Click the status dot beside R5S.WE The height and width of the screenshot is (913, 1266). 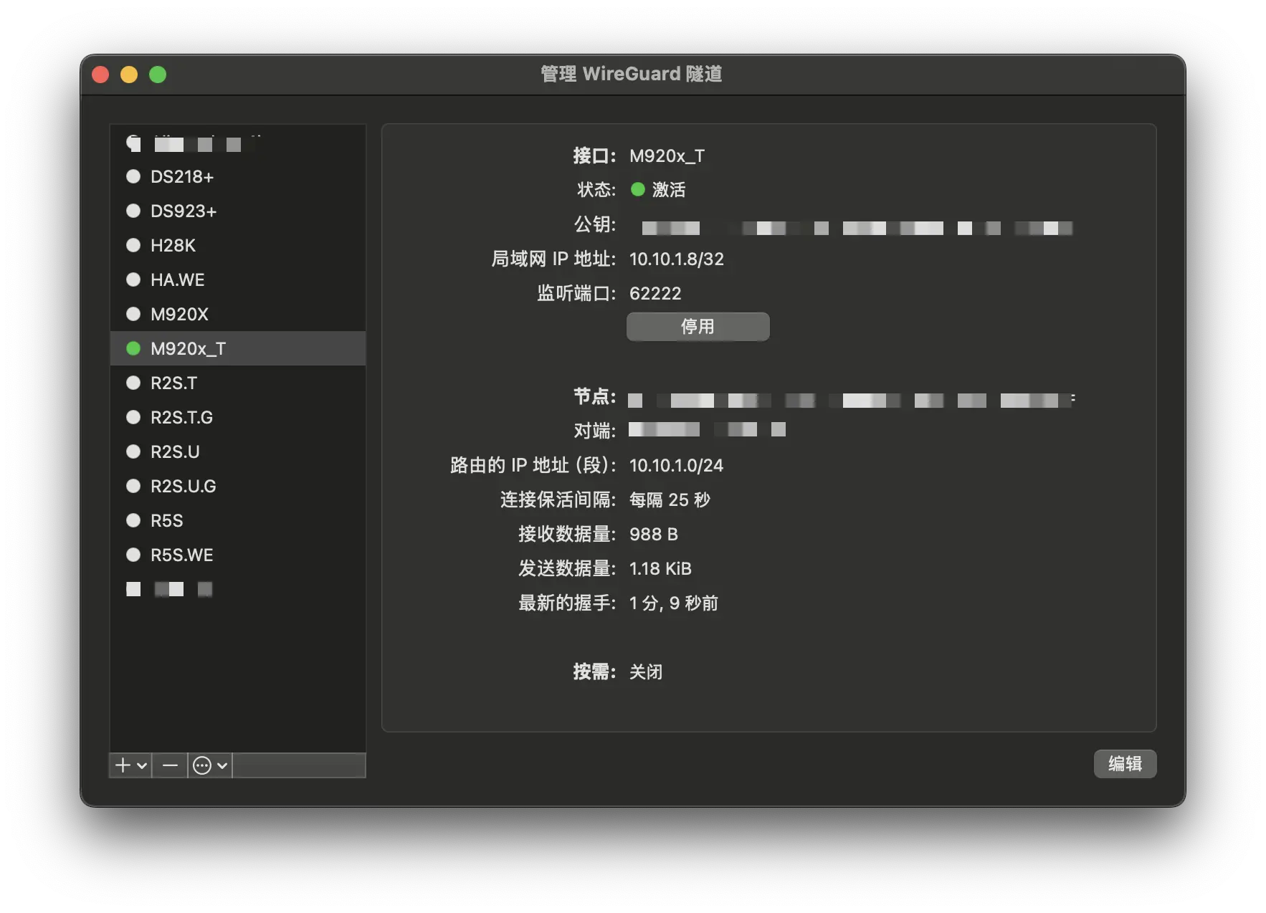click(133, 555)
